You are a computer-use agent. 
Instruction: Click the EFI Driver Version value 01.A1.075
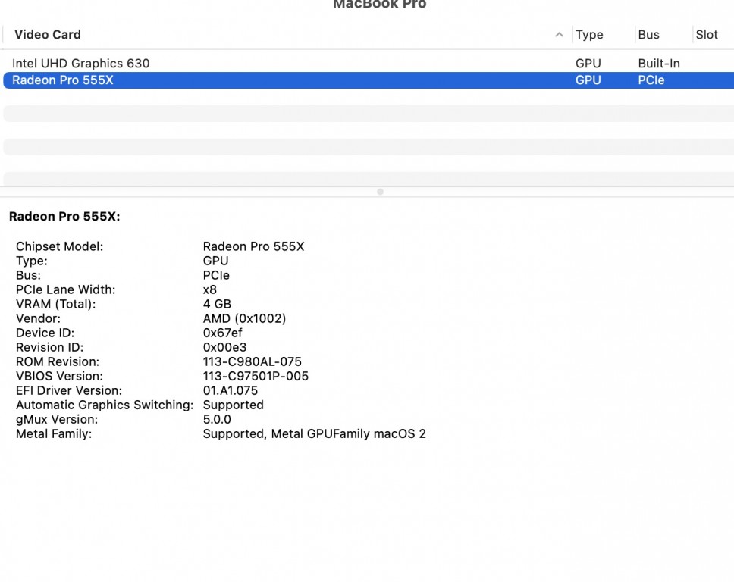(x=230, y=390)
